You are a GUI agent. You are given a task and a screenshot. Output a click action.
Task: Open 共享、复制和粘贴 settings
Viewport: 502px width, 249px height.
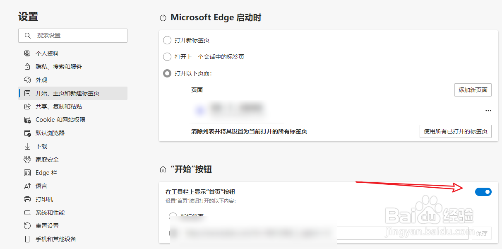[59, 106]
